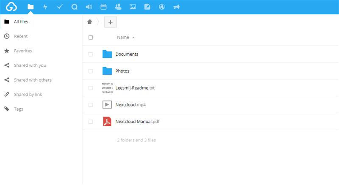Go to Favorites in the sidebar
This screenshot has width=339, height=185.
point(23,51)
